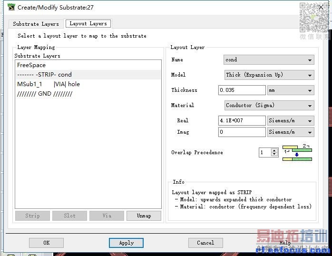The width and height of the screenshot is (332, 256).
Task: Open the Thickness unit dropdown showing mm
Action: pos(291,90)
